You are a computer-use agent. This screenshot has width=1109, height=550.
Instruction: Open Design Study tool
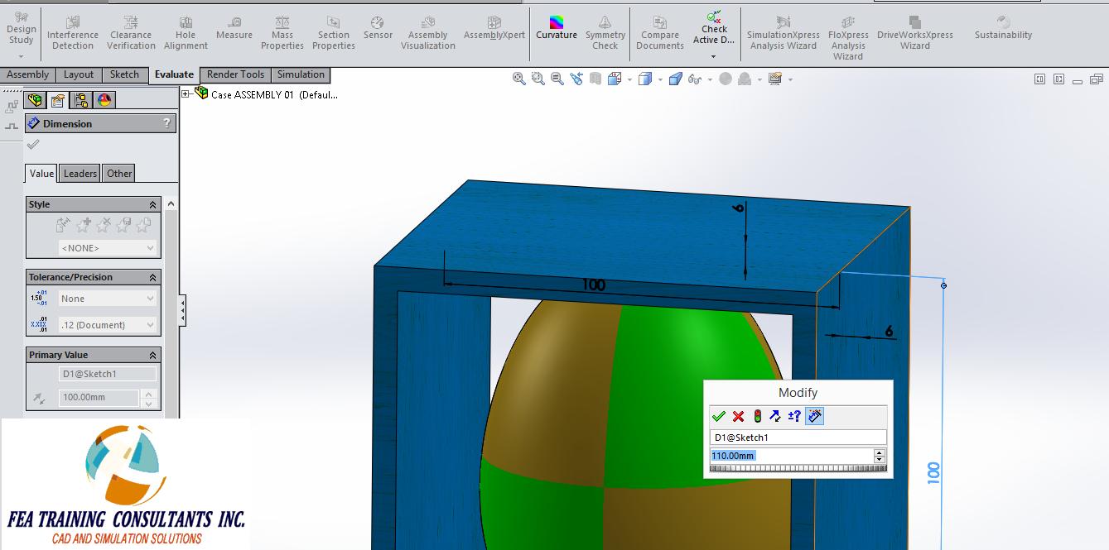[x=21, y=29]
